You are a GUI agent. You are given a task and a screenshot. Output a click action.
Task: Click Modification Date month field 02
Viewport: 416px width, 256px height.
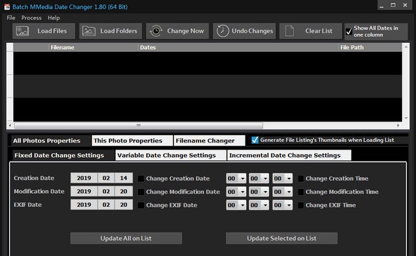pyautogui.click(x=106, y=191)
